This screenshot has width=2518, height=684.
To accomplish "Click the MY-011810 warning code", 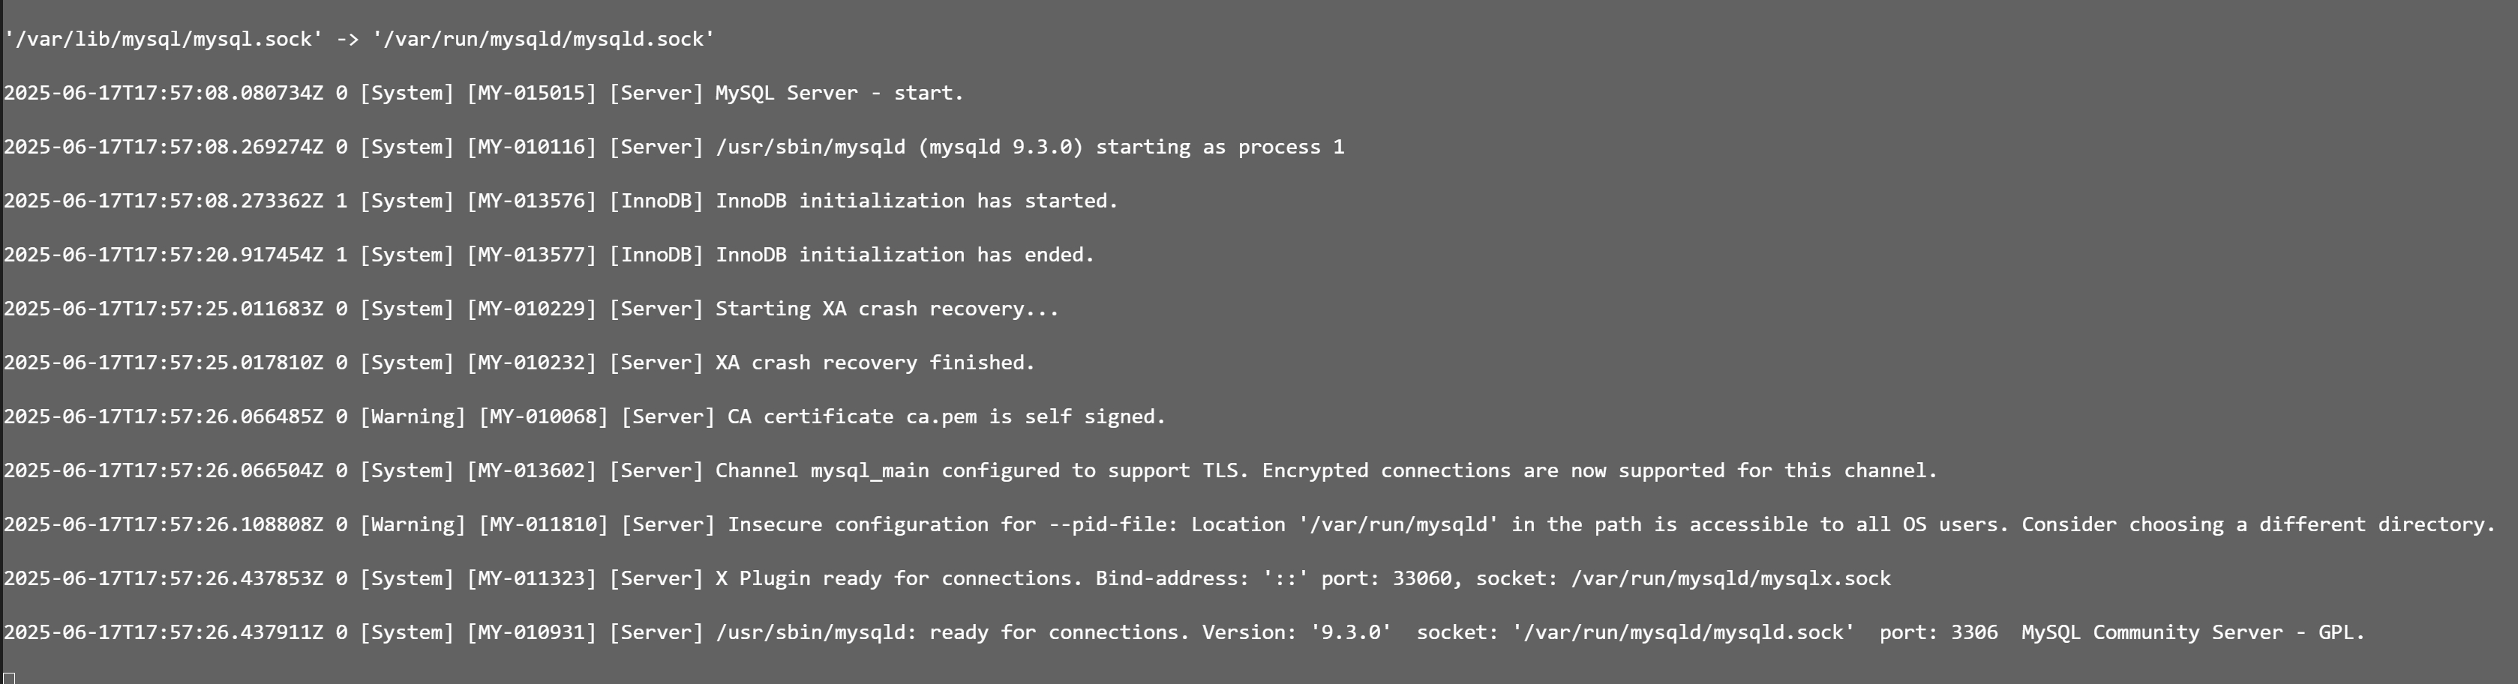I will click(544, 525).
